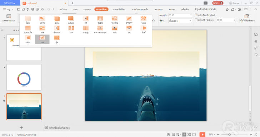This screenshot has height=137, width=260.
Task: Switch to normal view in status bar
Action: click(x=184, y=135)
